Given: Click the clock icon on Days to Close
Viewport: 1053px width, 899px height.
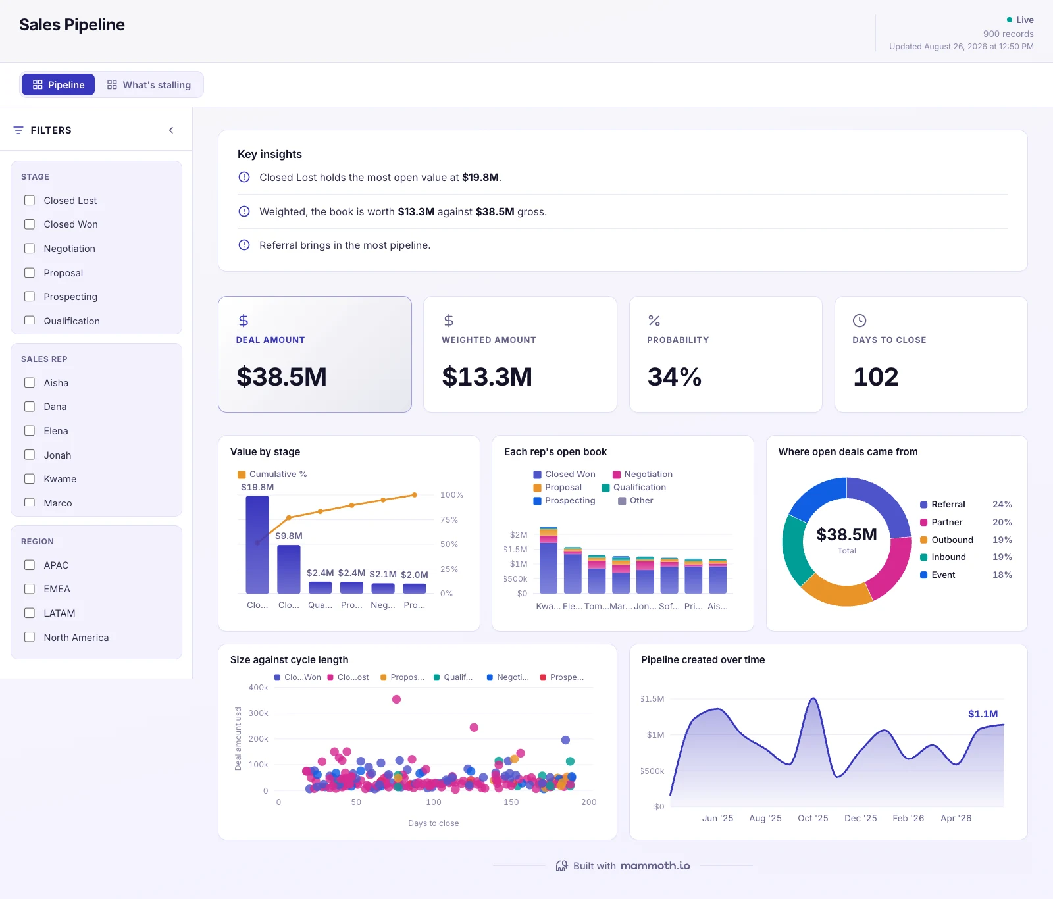Looking at the screenshot, I should click(x=860, y=321).
